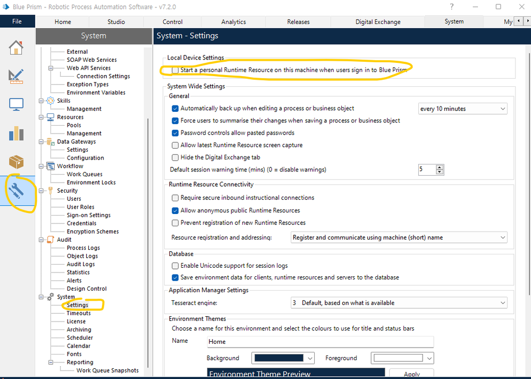
Task: Select the System wrench sidebar icon
Action: (16, 190)
